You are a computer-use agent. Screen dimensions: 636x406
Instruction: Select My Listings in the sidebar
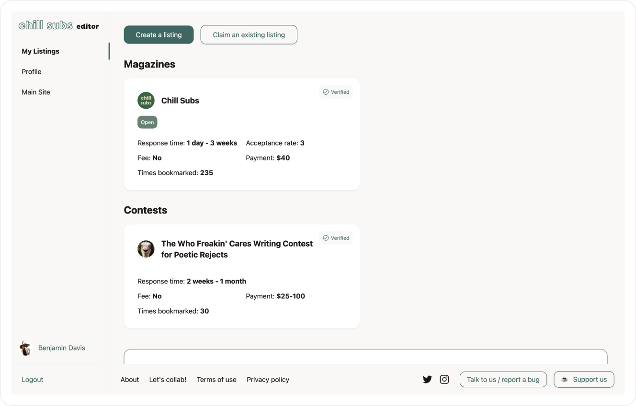click(41, 51)
